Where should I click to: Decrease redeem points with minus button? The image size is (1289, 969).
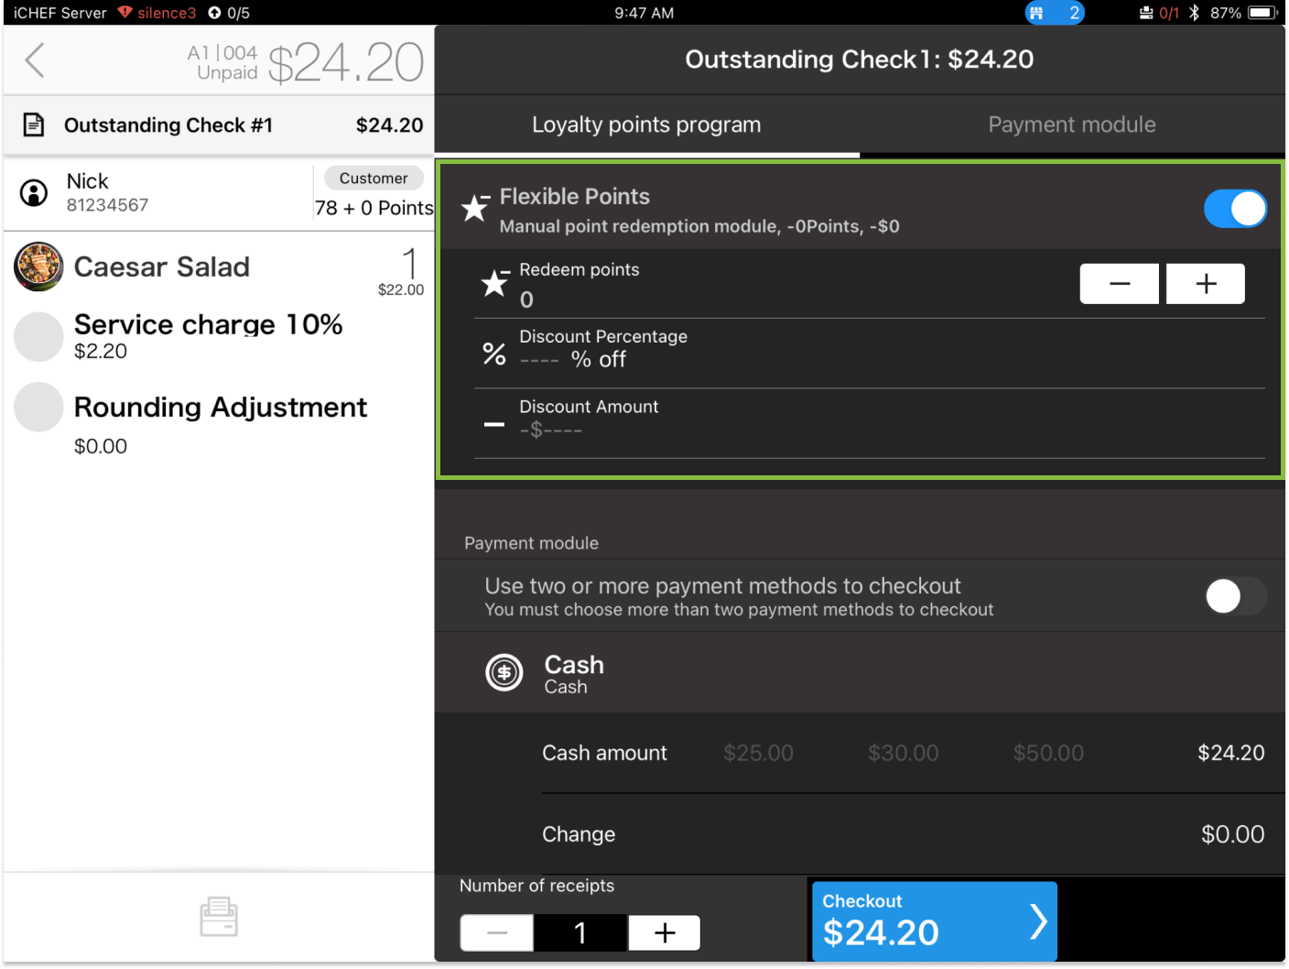[x=1119, y=284]
